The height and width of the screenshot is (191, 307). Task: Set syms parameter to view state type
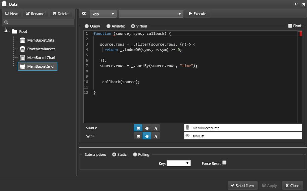tap(147, 136)
